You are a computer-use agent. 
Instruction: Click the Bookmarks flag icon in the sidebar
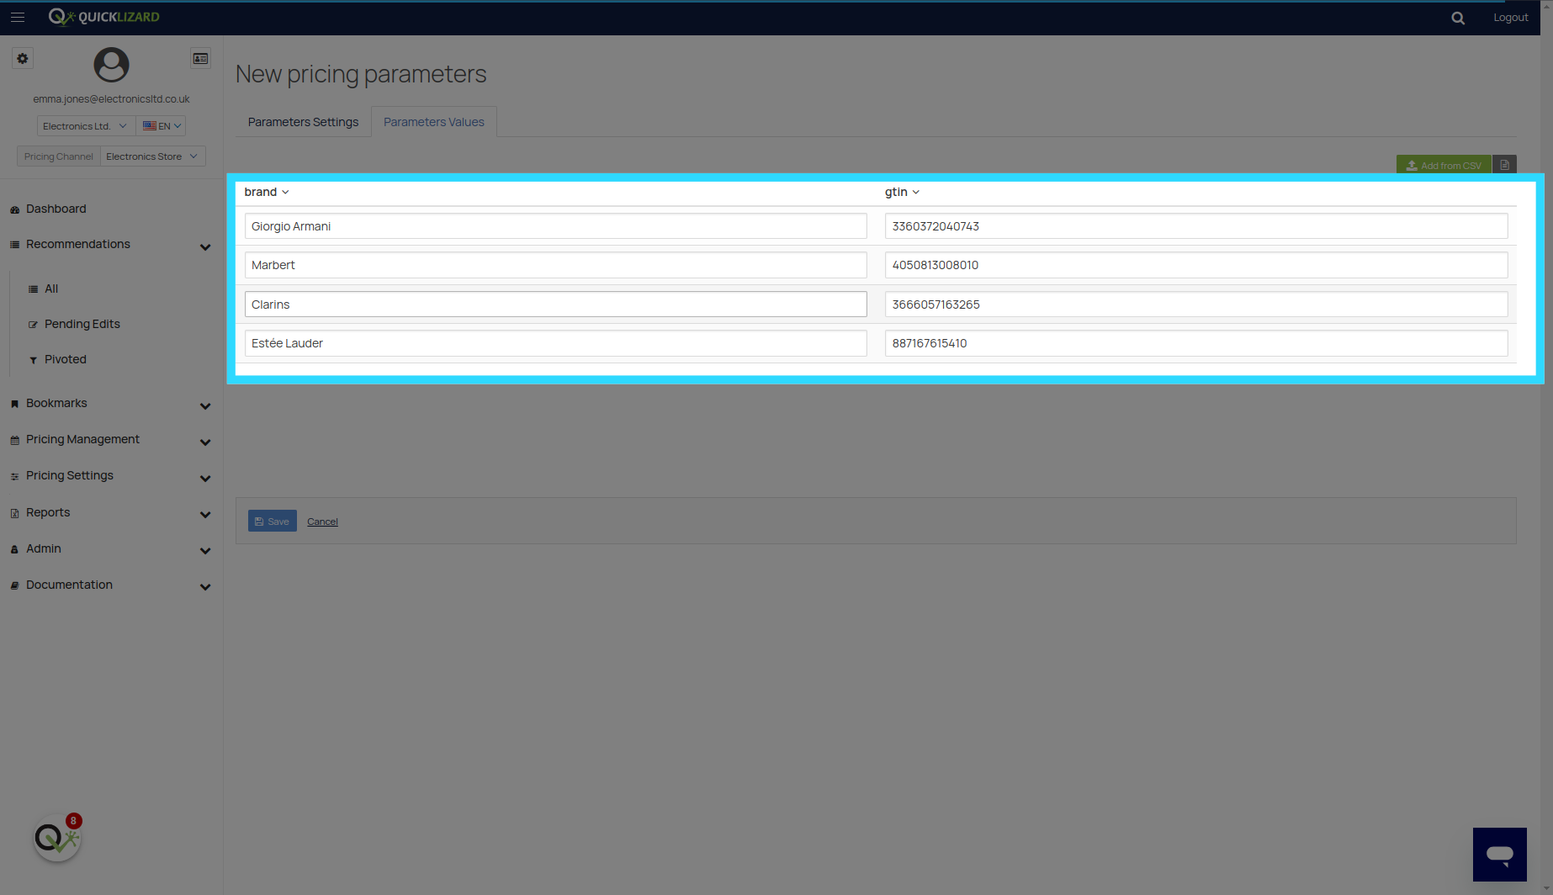[x=14, y=403]
